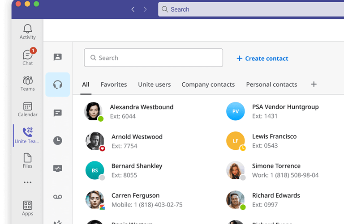Switch to the All tab
This screenshot has height=224, width=344.
click(x=86, y=85)
